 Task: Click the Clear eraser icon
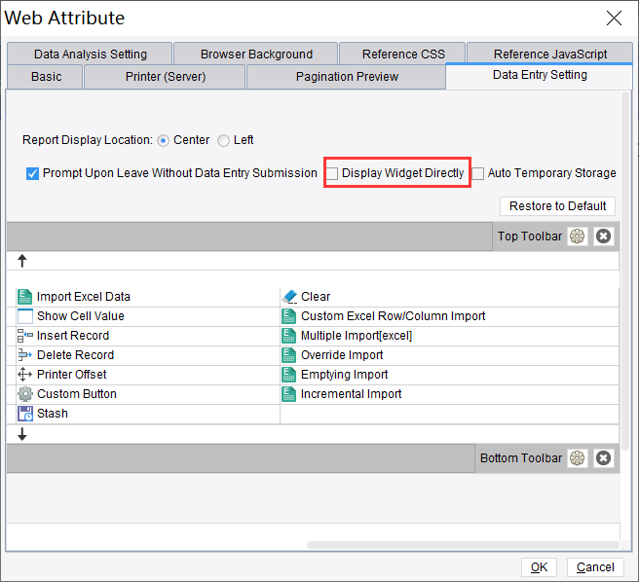(289, 297)
